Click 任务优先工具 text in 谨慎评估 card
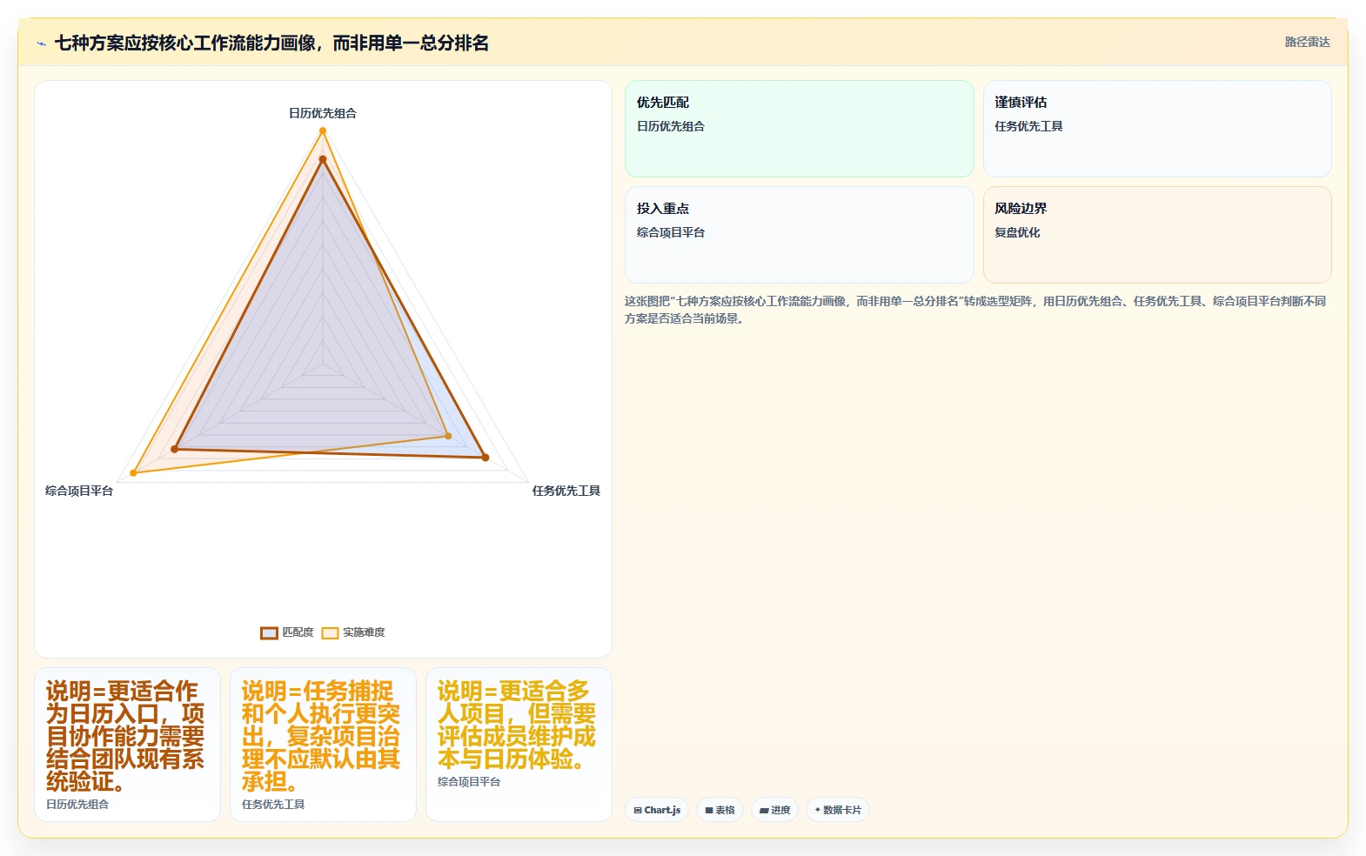Viewport: 1366px width, 856px height. pyautogui.click(x=1028, y=126)
